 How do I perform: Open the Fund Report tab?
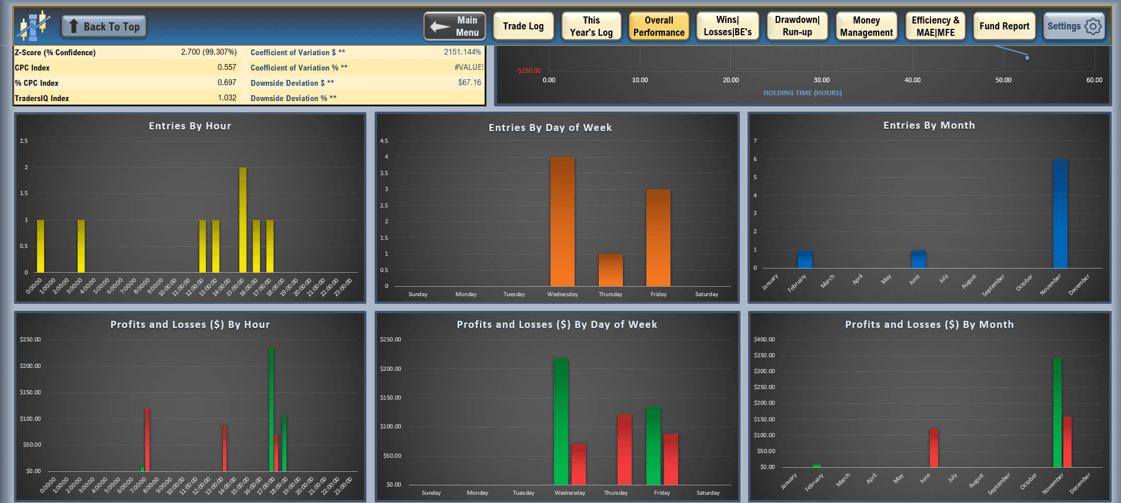pos(1004,26)
